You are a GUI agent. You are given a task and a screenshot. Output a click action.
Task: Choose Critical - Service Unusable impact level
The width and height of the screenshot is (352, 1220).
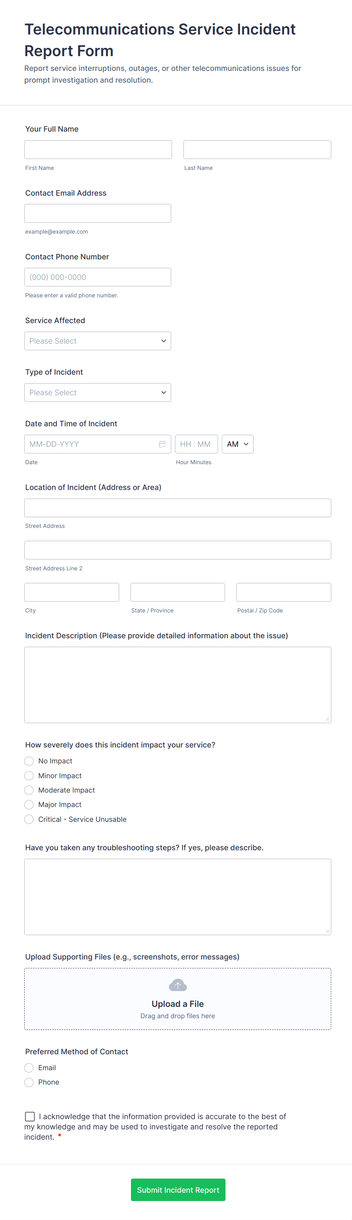pyautogui.click(x=28, y=819)
